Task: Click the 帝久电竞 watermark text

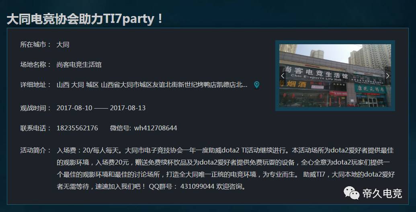Action: [x=382, y=193]
